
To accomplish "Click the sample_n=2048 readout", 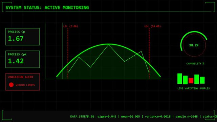I will pyautogui.click(x=187, y=117).
